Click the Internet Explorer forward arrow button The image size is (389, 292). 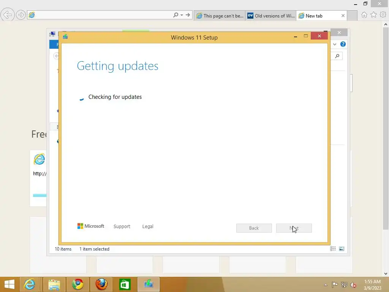click(x=21, y=15)
